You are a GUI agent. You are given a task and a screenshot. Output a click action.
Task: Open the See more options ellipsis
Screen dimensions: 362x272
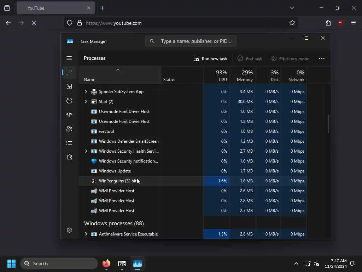(322, 58)
